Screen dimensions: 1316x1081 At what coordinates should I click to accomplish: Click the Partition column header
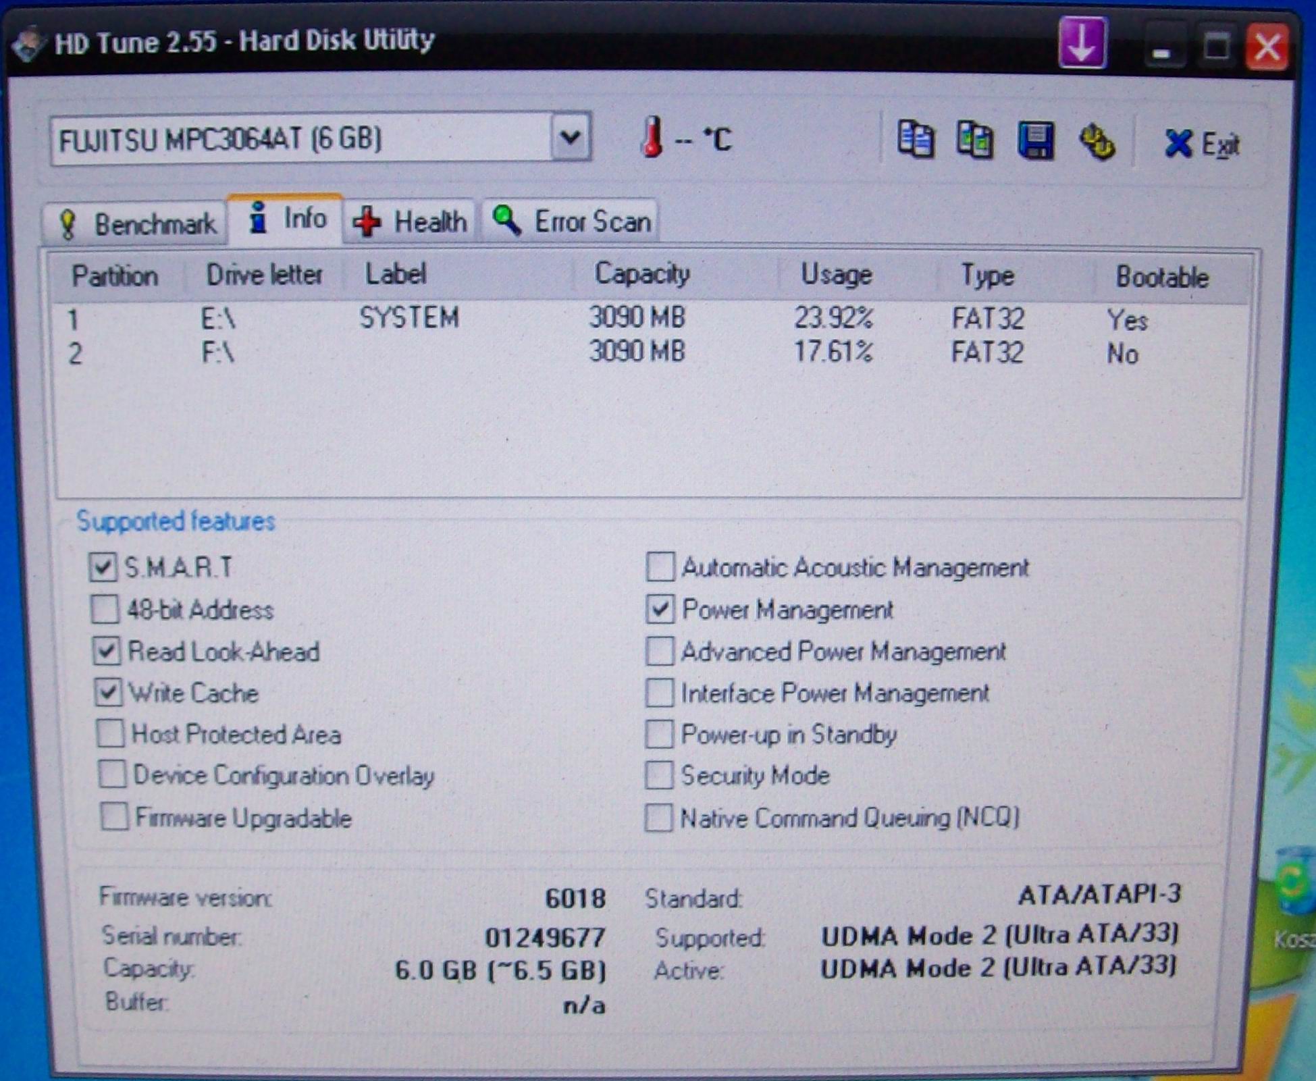(x=115, y=276)
